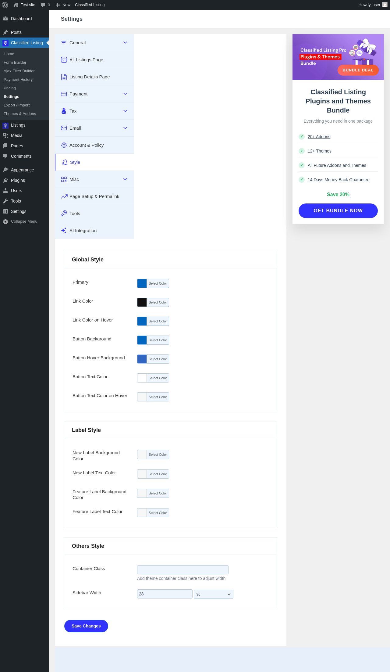Click the WordPress logo in admin bar
Screen dimensions: 390x672
tap(5, 5)
